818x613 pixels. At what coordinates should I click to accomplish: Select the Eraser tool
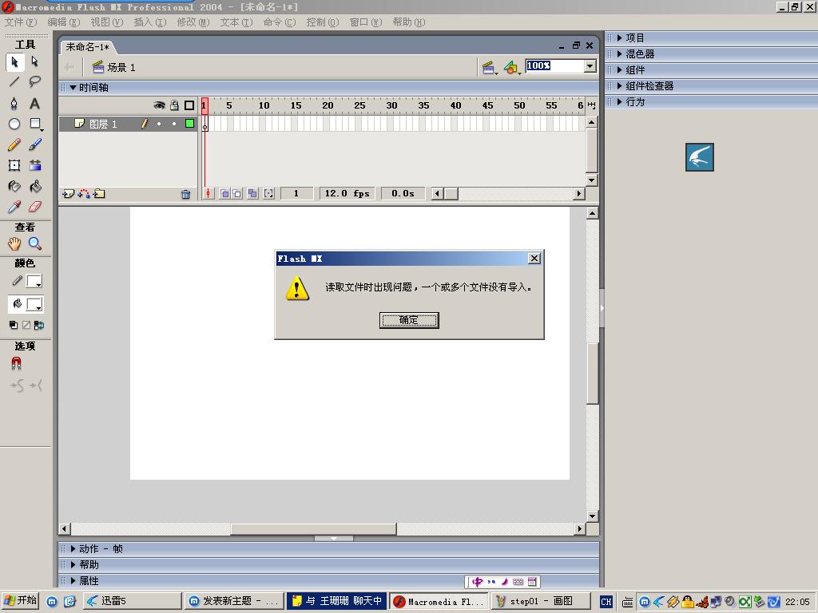(34, 207)
